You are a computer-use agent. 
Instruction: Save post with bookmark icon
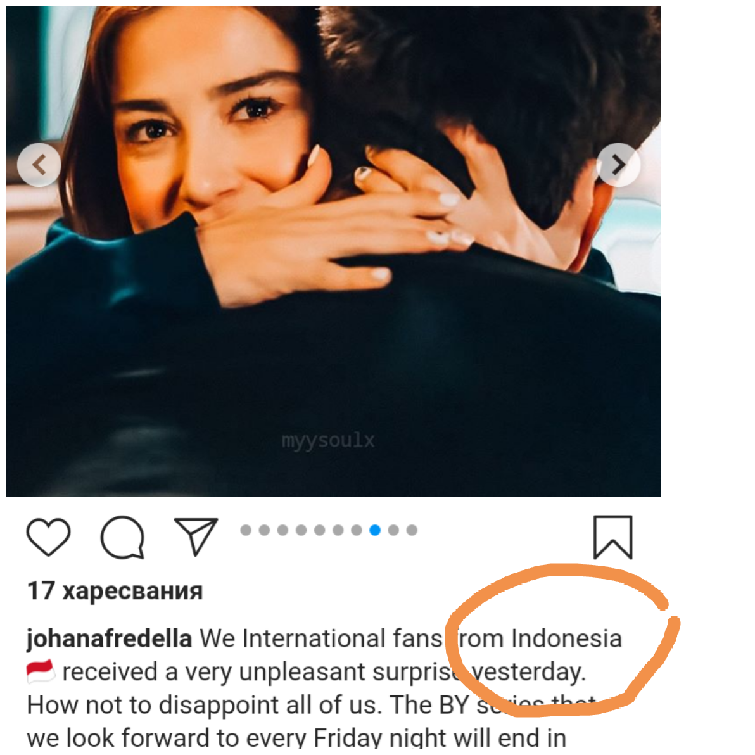click(612, 537)
